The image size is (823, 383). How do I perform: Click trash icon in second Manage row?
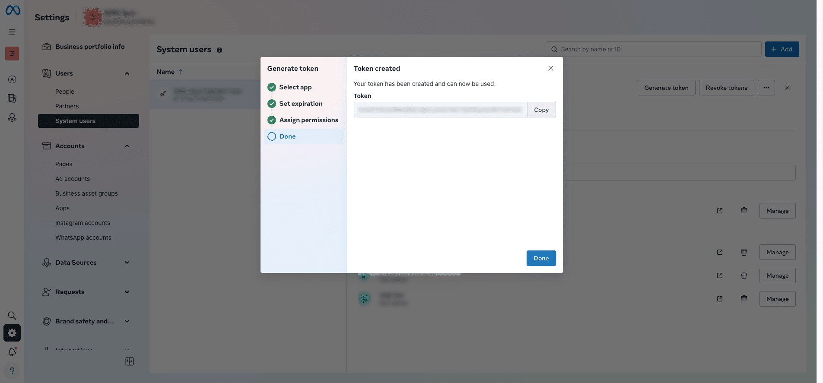744,252
